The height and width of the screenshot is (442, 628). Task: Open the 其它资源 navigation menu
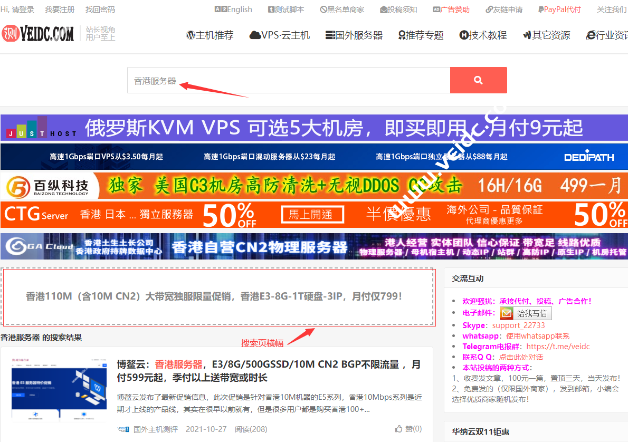(x=546, y=35)
